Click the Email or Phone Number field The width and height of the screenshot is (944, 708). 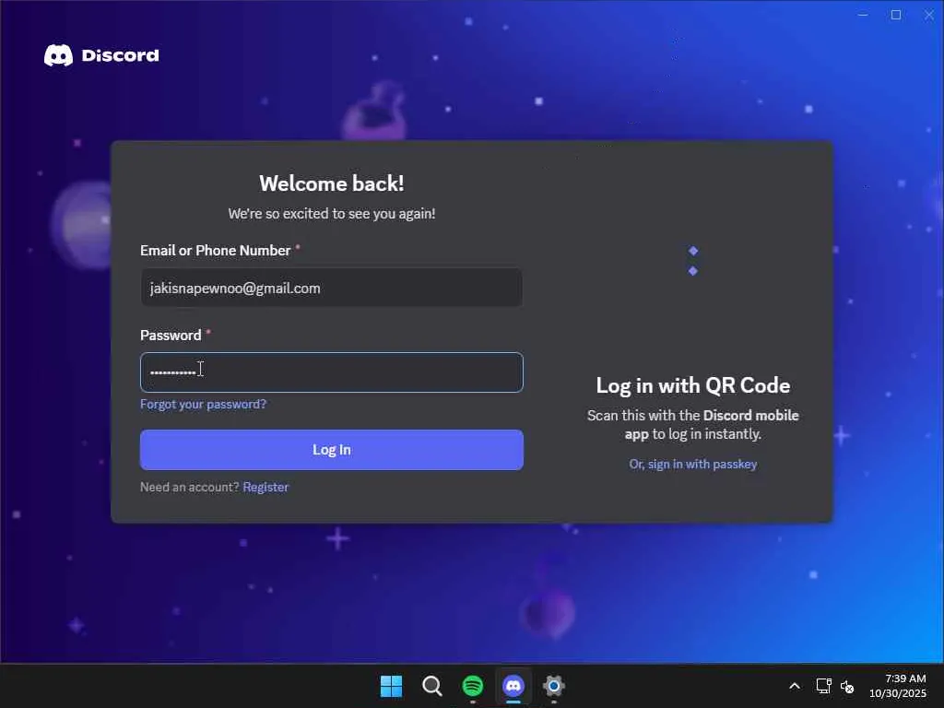click(x=332, y=288)
